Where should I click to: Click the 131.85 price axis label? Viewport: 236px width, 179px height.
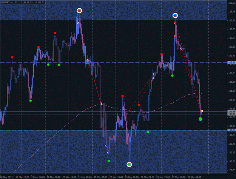(x=232, y=82)
